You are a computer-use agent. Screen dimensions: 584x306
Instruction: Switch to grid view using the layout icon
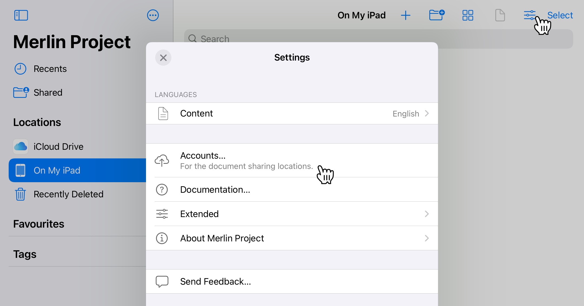(468, 15)
